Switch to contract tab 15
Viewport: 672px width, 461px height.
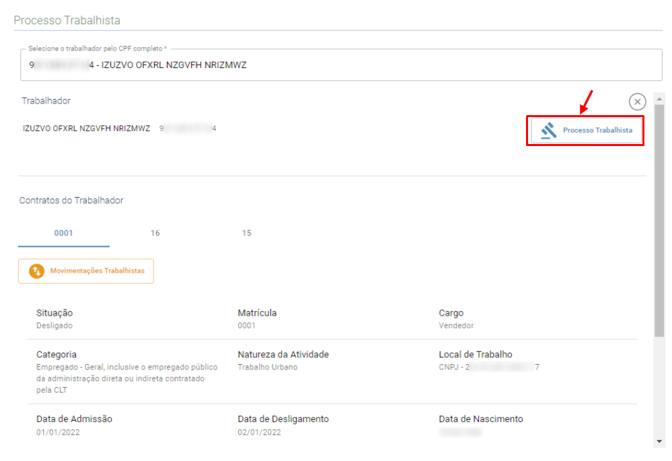point(247,234)
